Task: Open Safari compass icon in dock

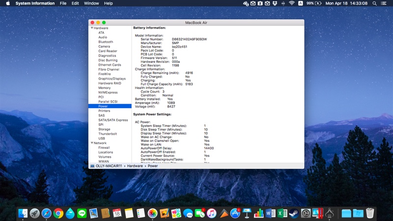Action: [x=46, y=214]
